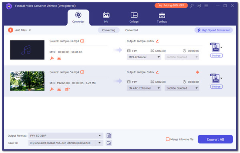This screenshot has height=153, width=240.
Task: Show the Converted list
Action: pyautogui.click(x=131, y=30)
